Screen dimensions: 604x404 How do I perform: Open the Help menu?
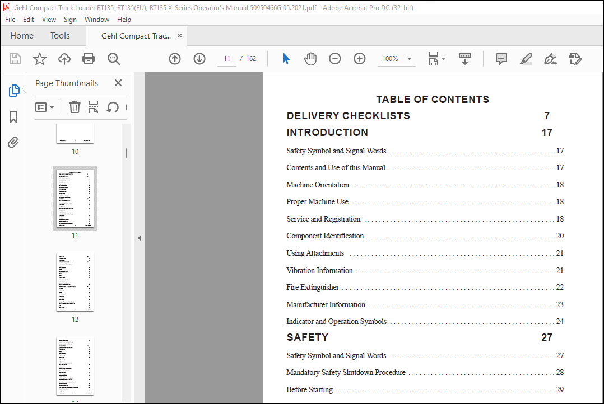(124, 19)
